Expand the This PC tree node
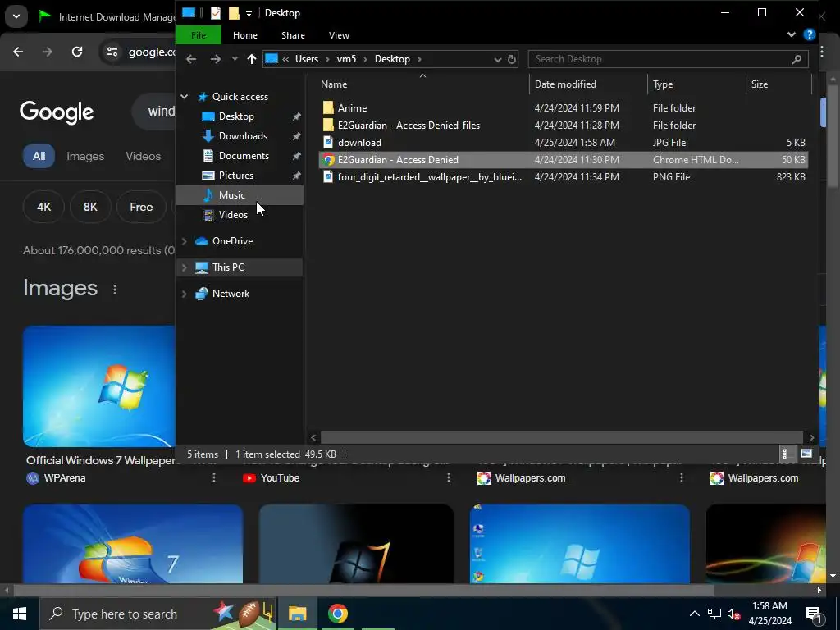This screenshot has width=840, height=630. pyautogui.click(x=185, y=267)
